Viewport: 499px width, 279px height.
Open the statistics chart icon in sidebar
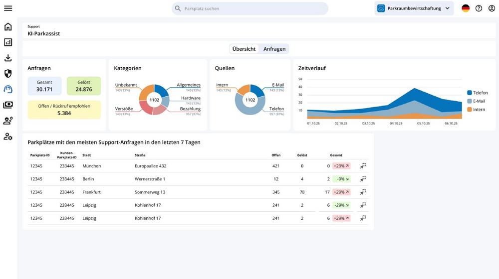point(8,42)
